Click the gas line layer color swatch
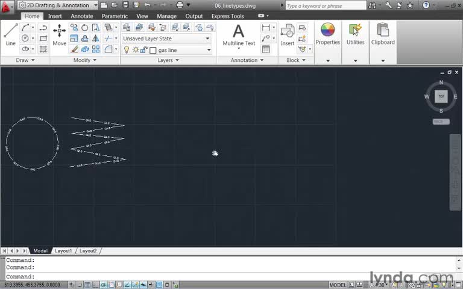 [153, 50]
